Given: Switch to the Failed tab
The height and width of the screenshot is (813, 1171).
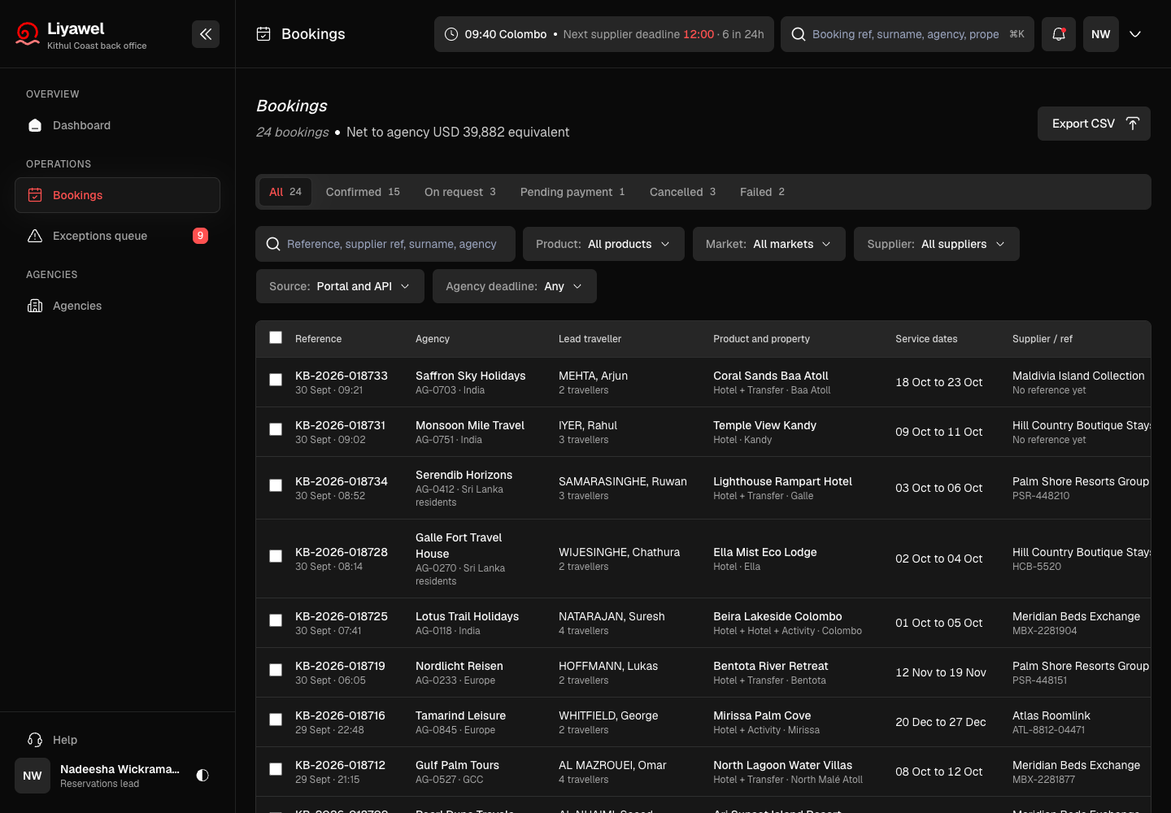Looking at the screenshot, I should pos(762,192).
